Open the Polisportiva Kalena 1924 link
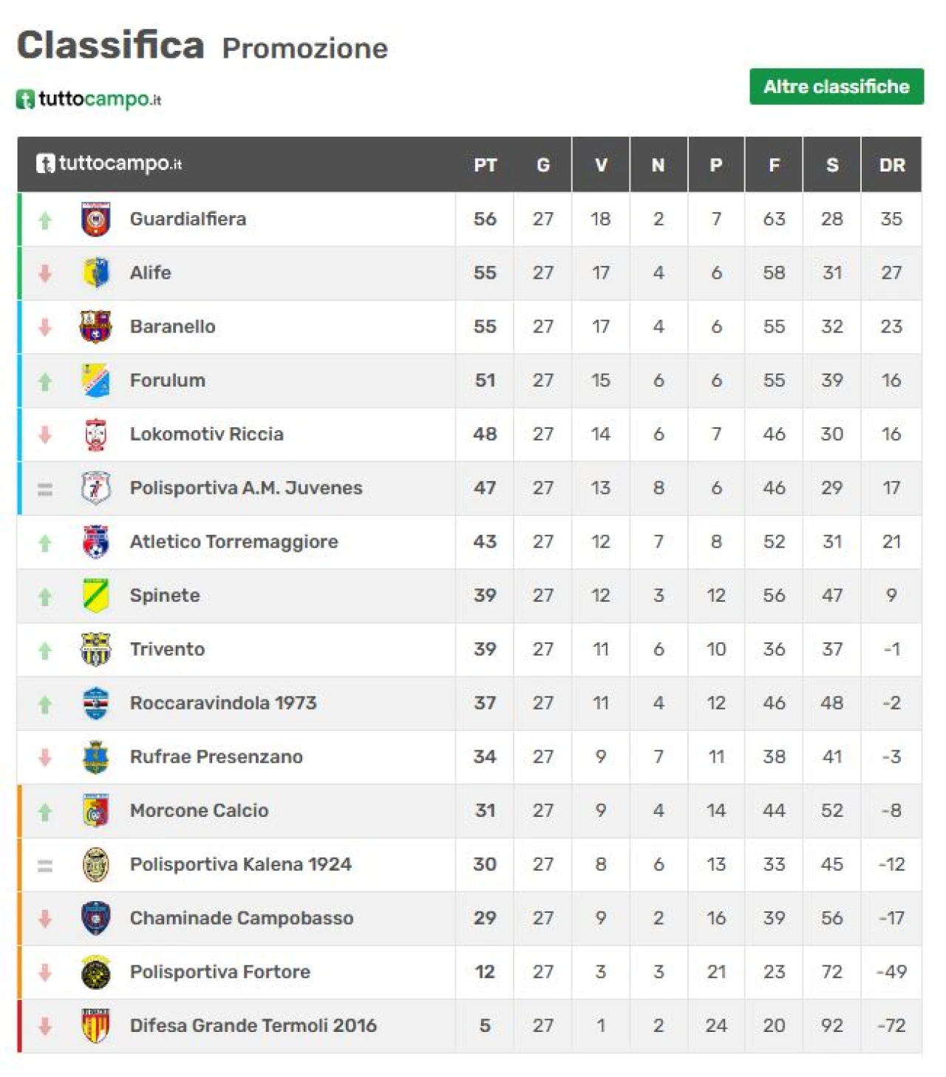Screen dimensions: 946x1077 pyautogui.click(x=241, y=864)
